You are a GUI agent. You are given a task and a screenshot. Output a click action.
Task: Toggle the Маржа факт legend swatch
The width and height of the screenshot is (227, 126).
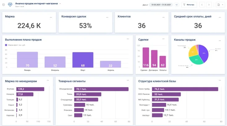(x=6, y=45)
